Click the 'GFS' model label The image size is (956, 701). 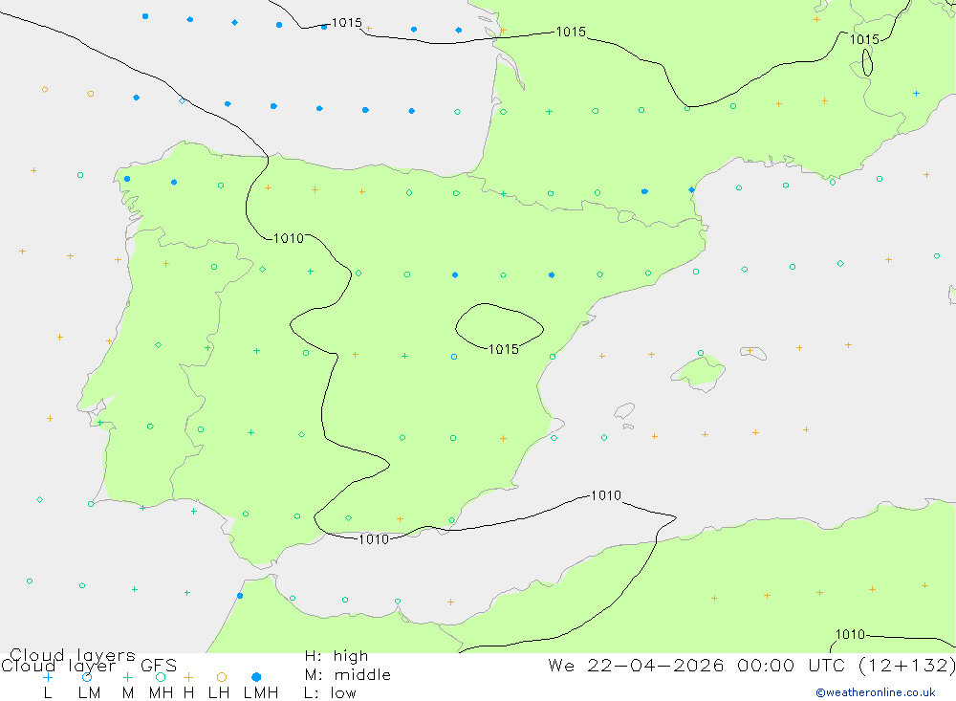point(159,666)
